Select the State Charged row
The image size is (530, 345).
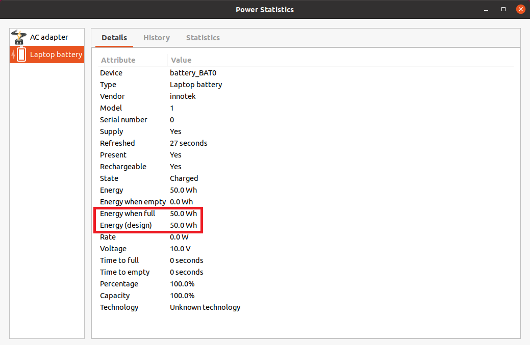(153, 178)
